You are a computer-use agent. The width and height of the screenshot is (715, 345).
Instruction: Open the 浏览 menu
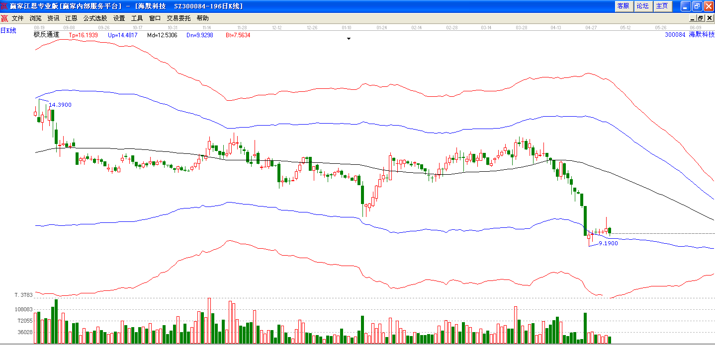click(36, 18)
